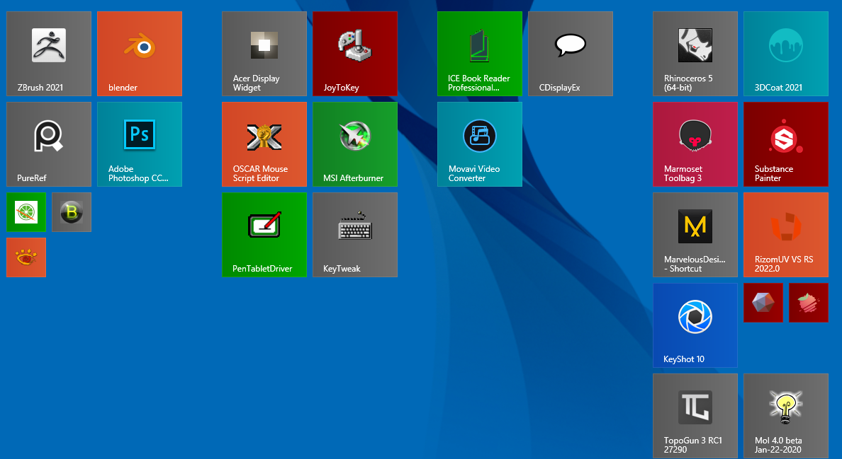Open the Substance Painter tile
The width and height of the screenshot is (842, 459).
tap(785, 144)
